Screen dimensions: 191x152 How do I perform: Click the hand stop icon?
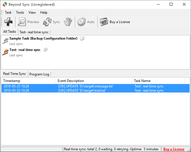(x=68, y=22)
